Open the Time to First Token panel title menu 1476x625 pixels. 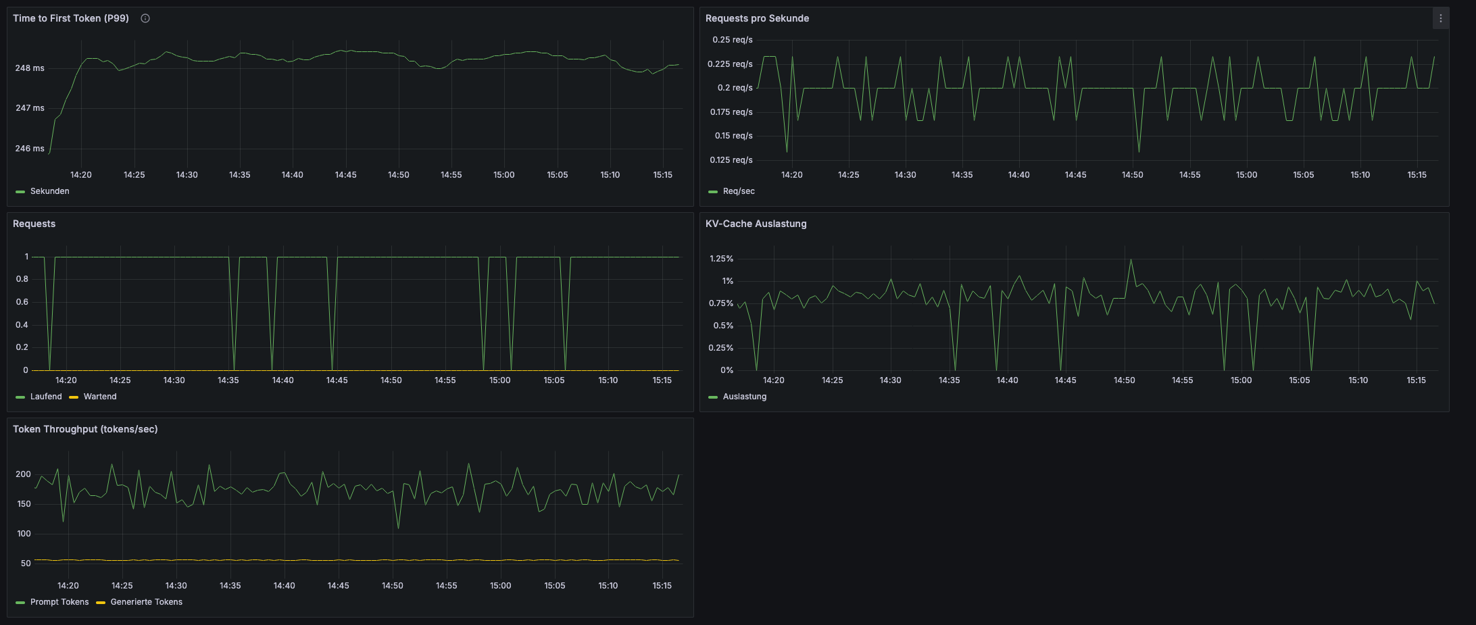70,18
